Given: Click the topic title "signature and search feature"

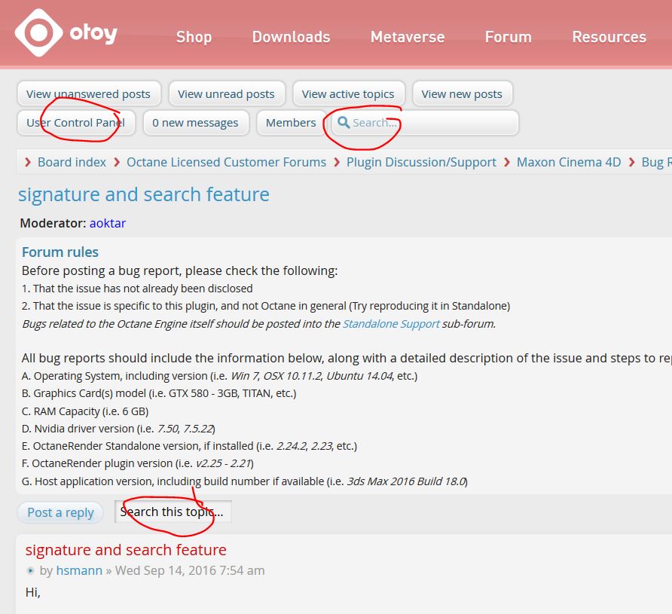Looking at the screenshot, I should 144,194.
